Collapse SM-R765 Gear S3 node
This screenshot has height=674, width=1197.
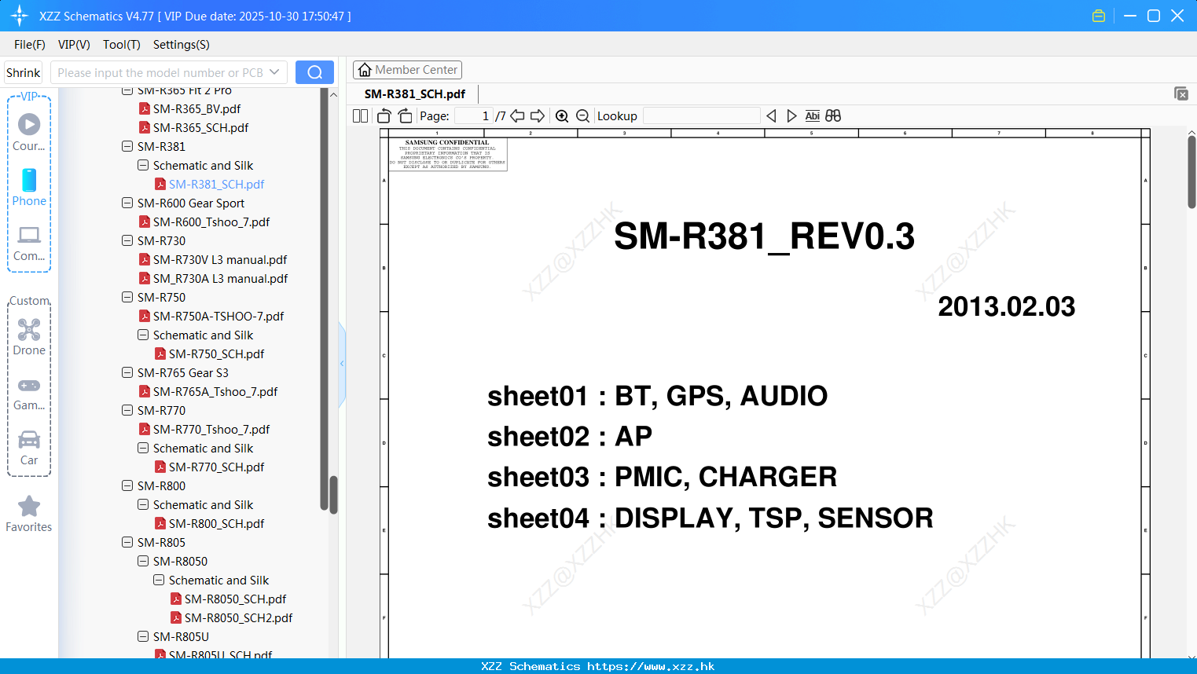click(127, 372)
